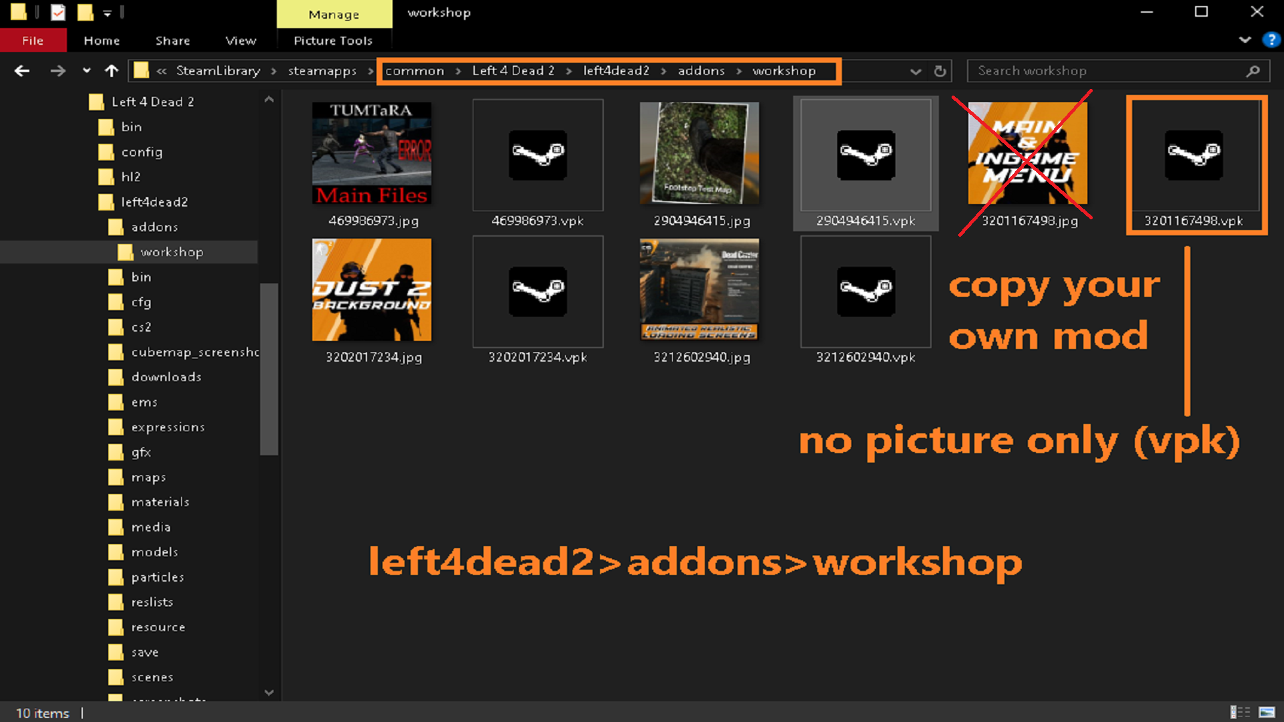Expand the ribbon with the chevron
The image size is (1284, 722).
pyautogui.click(x=1245, y=40)
